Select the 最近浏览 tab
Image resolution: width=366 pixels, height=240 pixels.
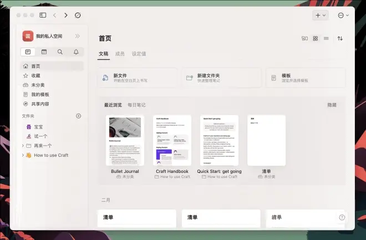tap(113, 105)
